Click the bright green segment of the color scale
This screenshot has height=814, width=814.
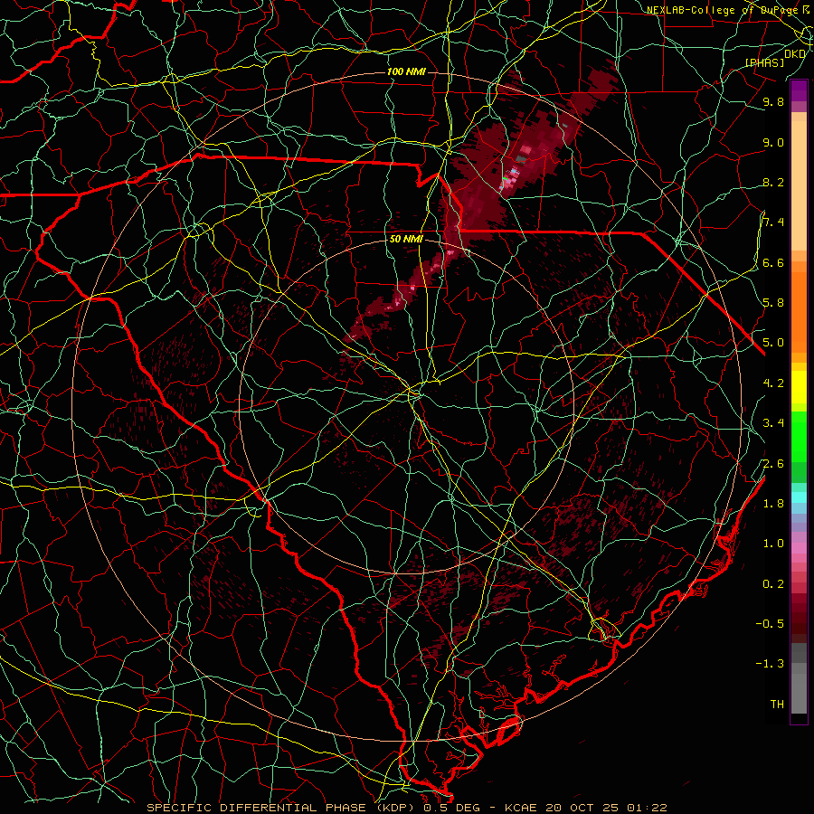click(799, 436)
